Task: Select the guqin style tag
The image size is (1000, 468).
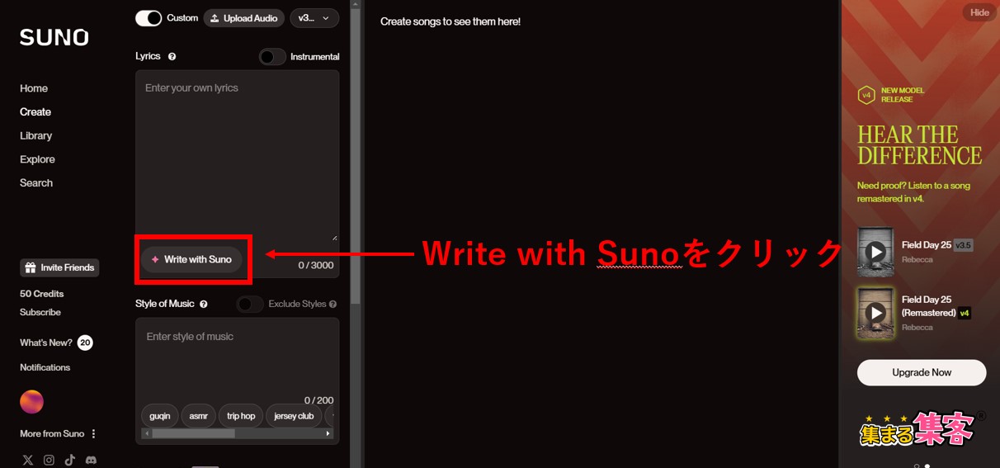Action: [x=160, y=416]
